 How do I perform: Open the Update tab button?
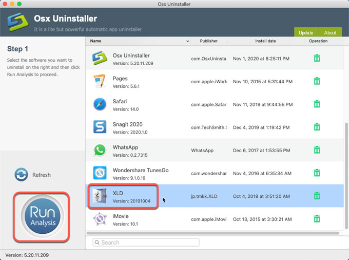pyautogui.click(x=306, y=33)
